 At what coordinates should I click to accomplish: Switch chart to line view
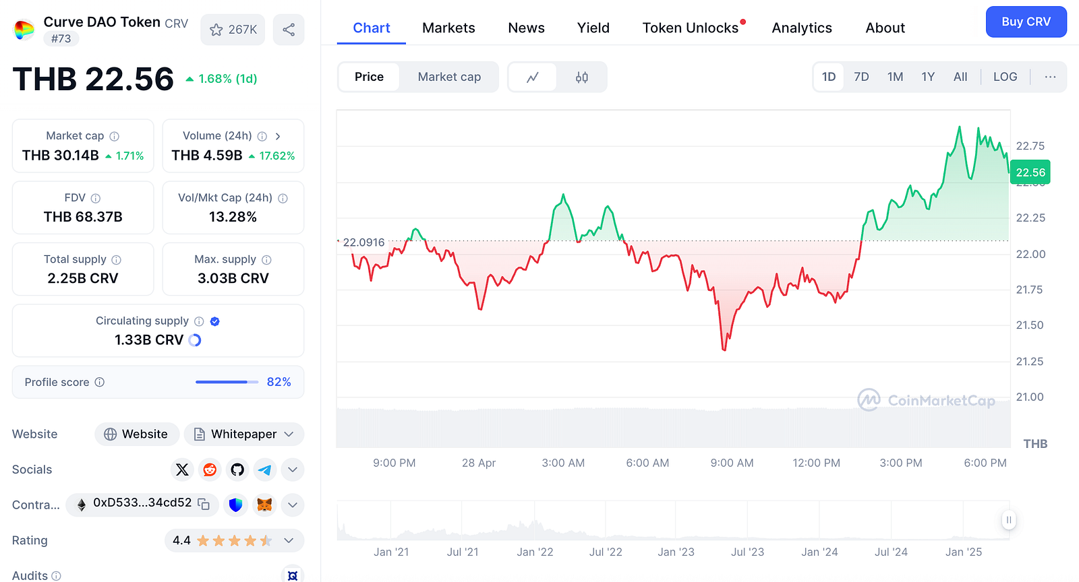click(x=533, y=77)
